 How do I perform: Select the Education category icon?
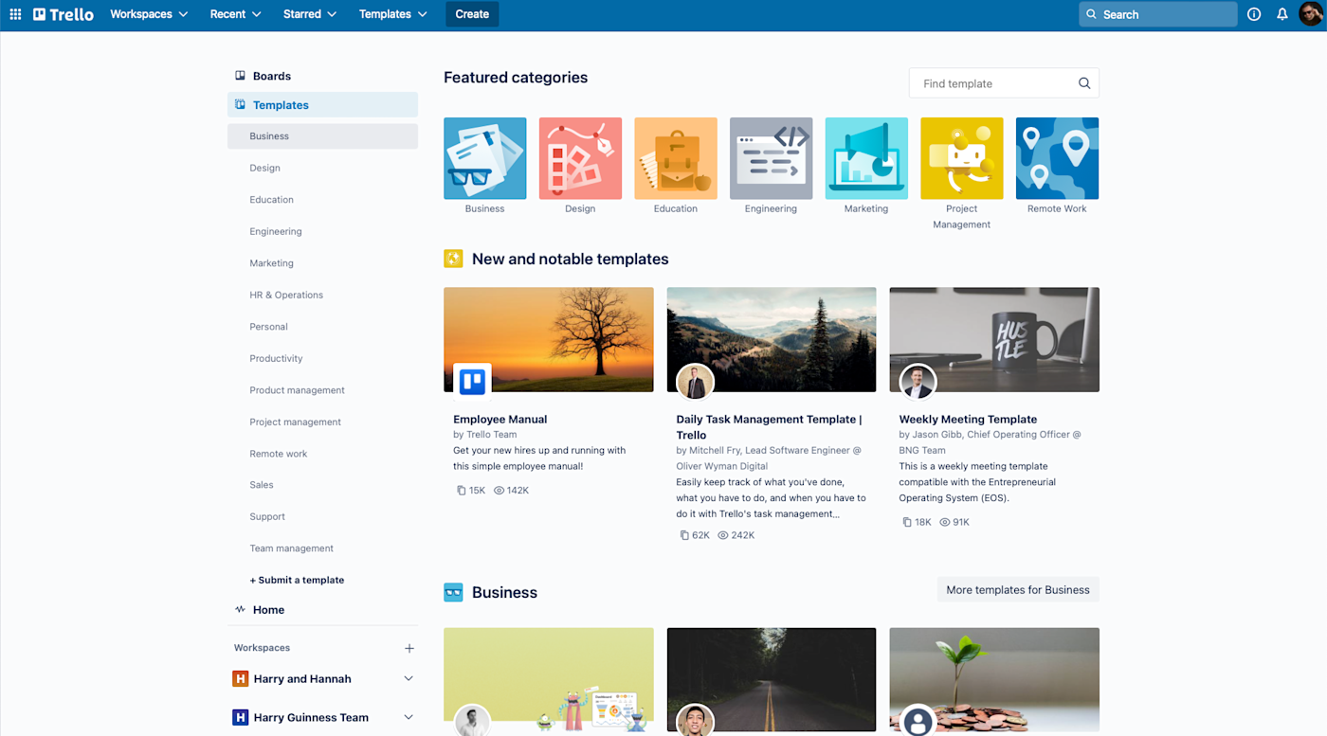[x=676, y=158]
